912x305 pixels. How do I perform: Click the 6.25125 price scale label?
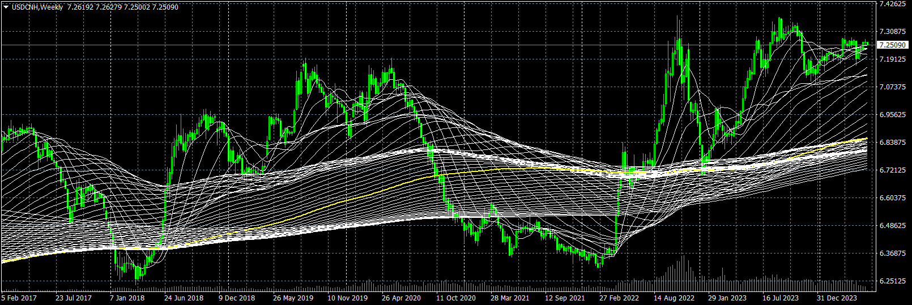[892, 281]
